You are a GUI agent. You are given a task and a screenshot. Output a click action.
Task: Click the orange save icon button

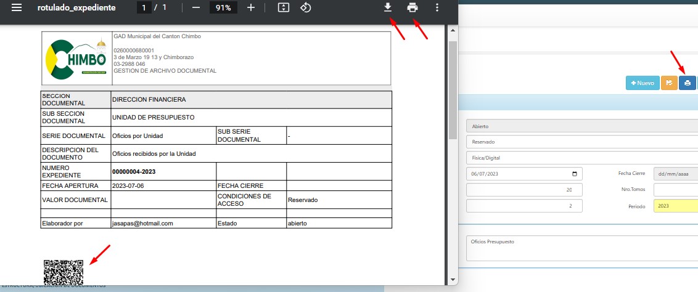(669, 83)
